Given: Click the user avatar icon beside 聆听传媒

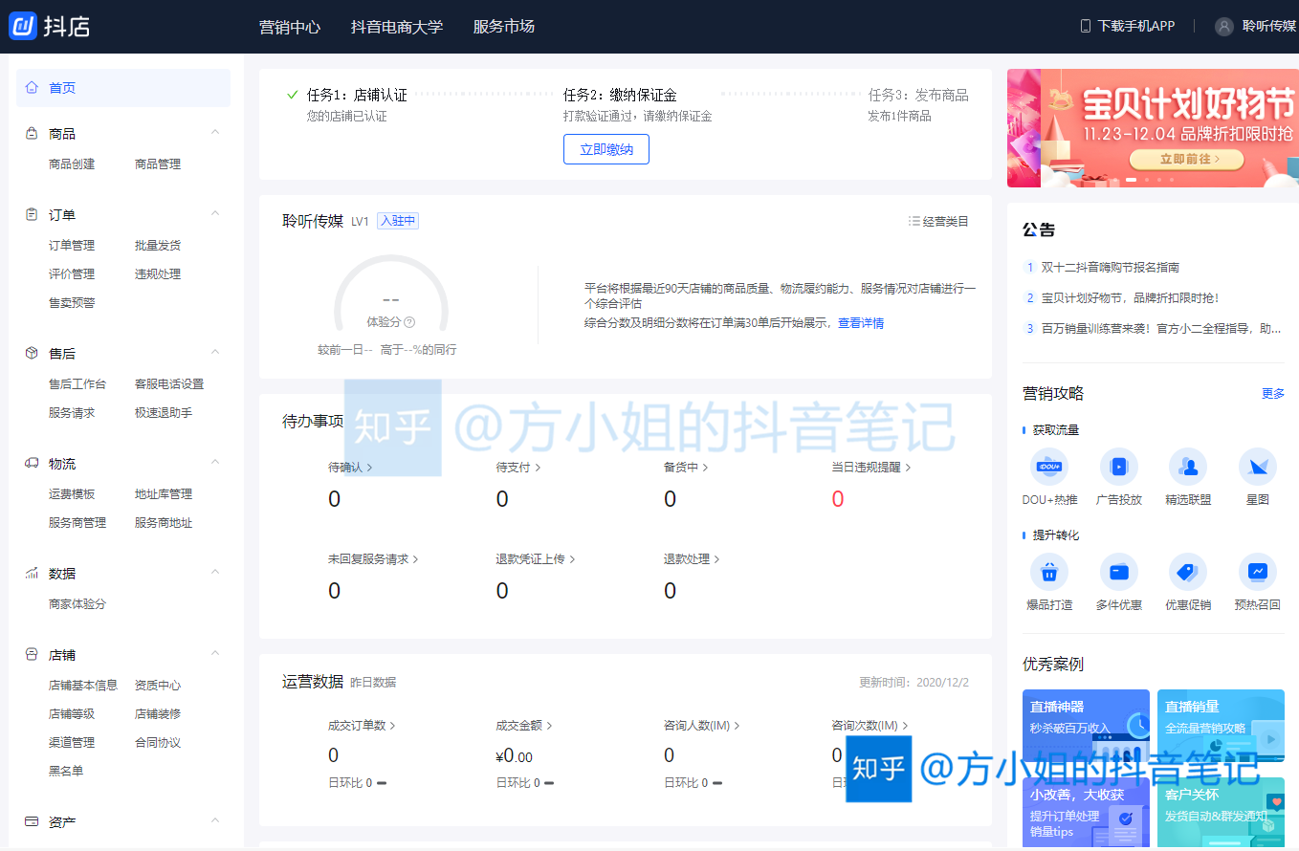Looking at the screenshot, I should click(x=1224, y=26).
